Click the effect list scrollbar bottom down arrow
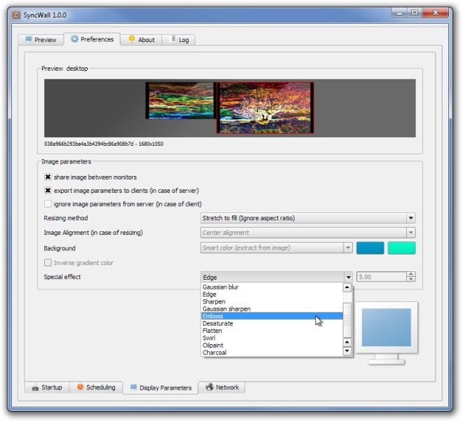463x422 pixels. [347, 351]
